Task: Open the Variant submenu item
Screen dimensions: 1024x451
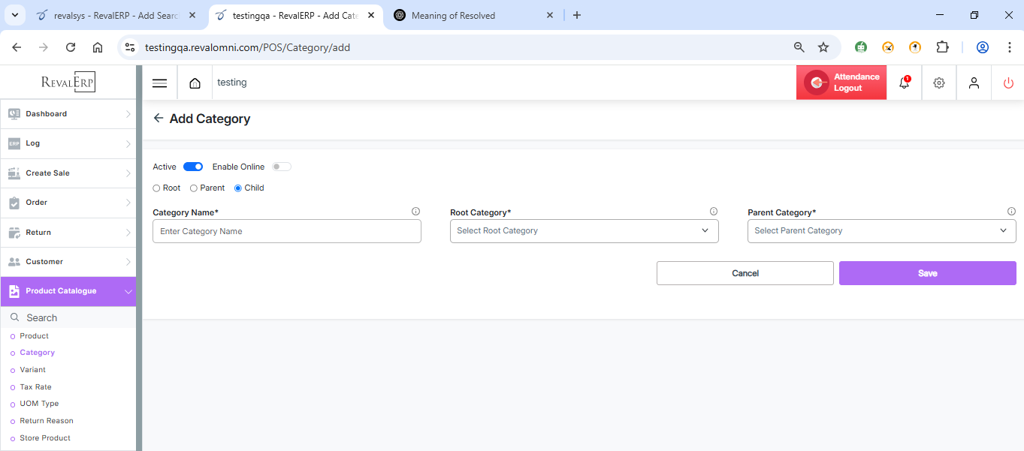Action: pyautogui.click(x=33, y=370)
